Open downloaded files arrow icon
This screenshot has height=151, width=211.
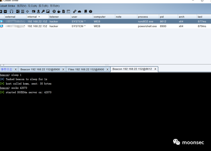[38, 11]
